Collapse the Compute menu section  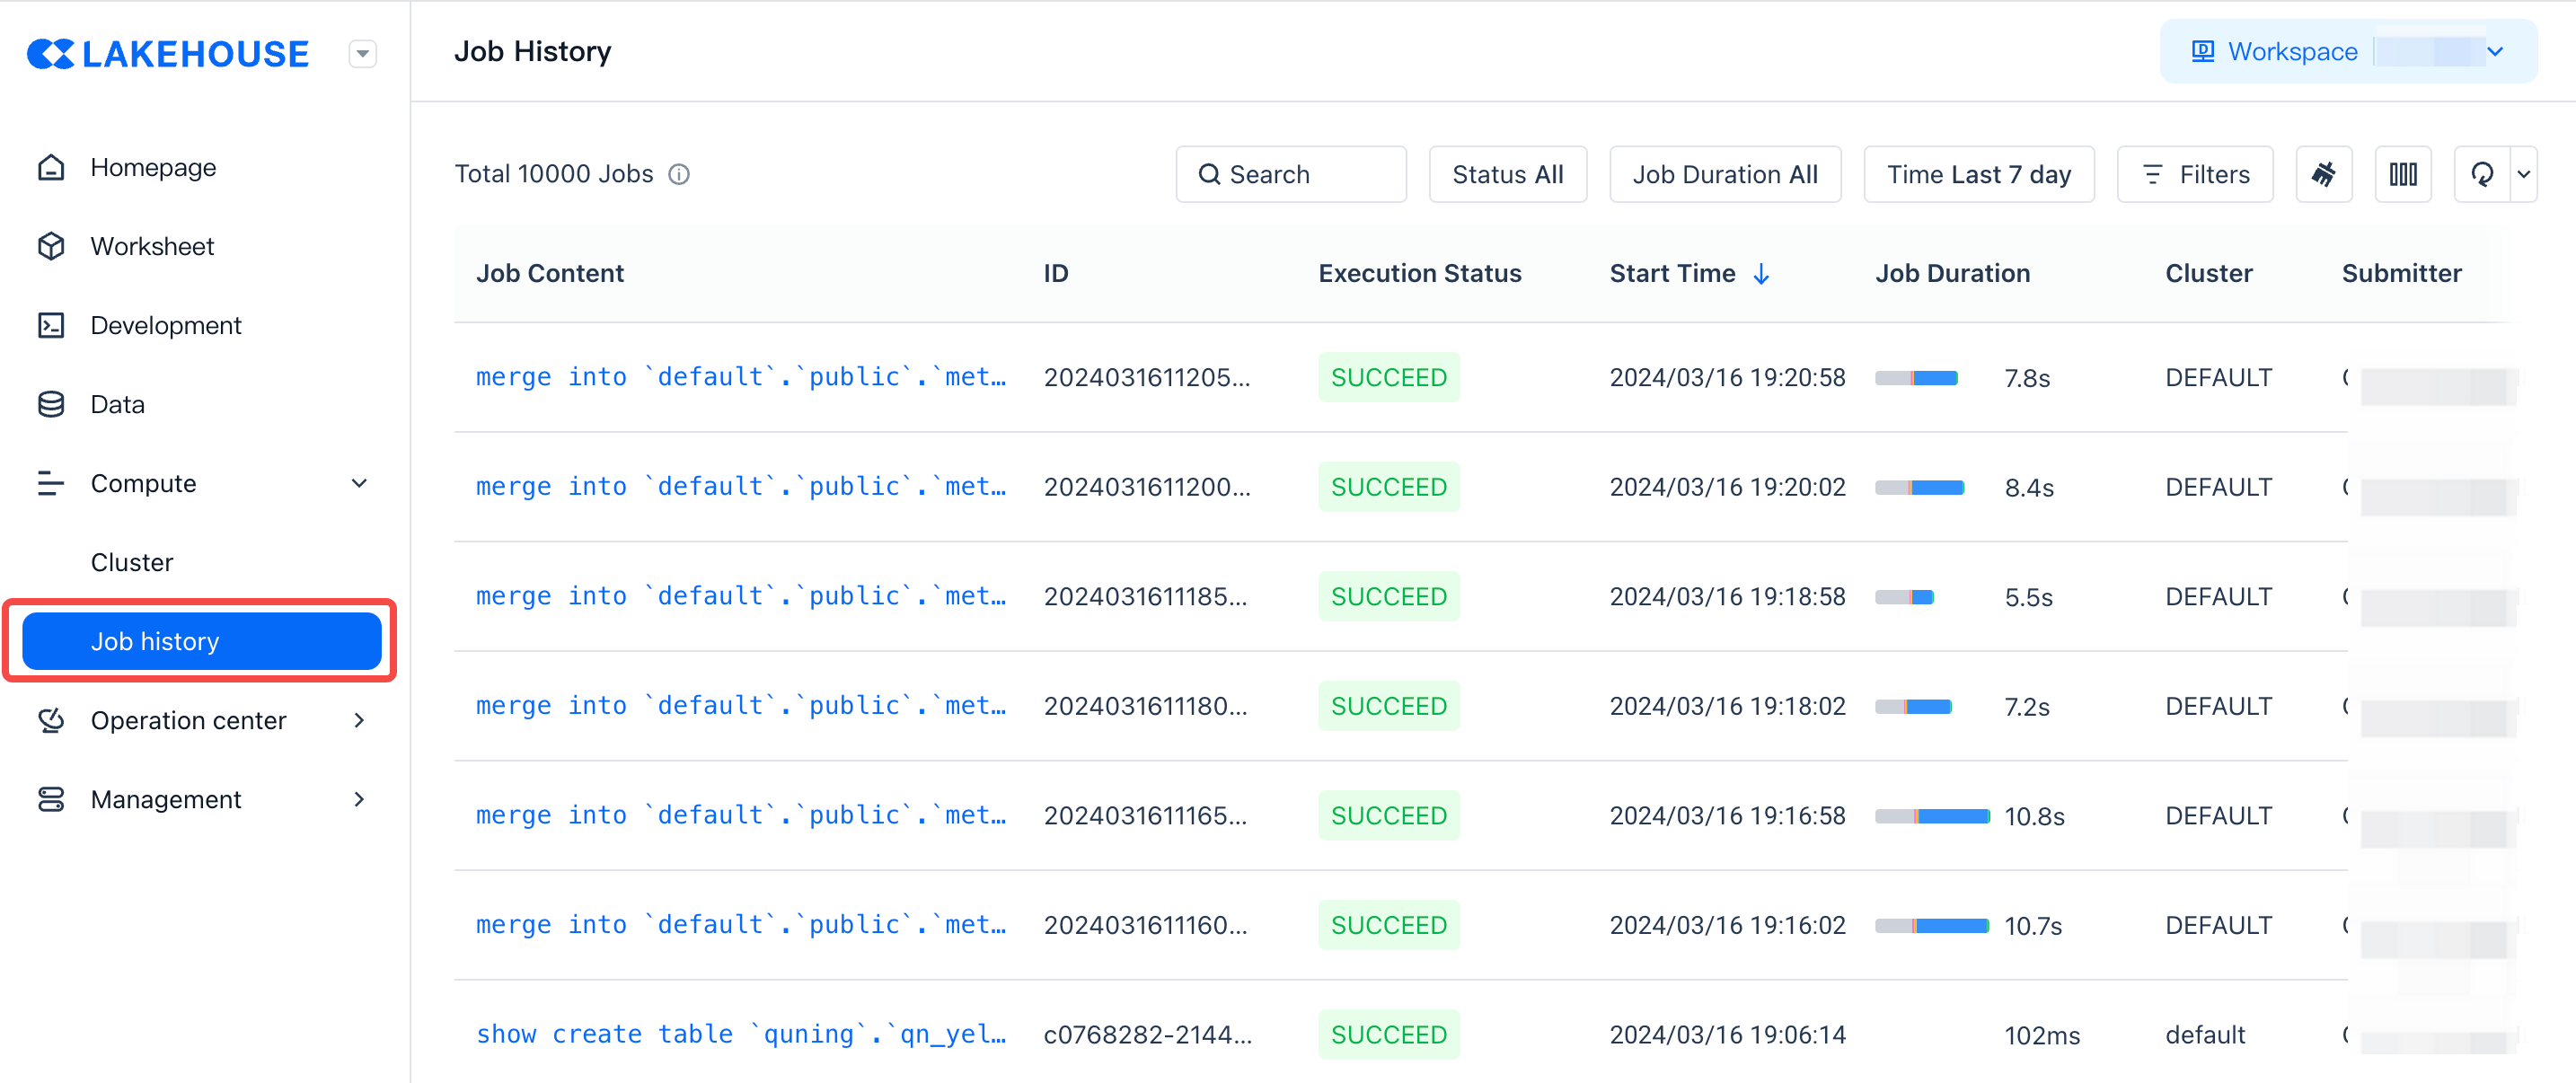359,483
